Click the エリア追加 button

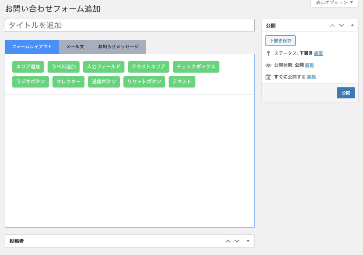[x=28, y=67]
